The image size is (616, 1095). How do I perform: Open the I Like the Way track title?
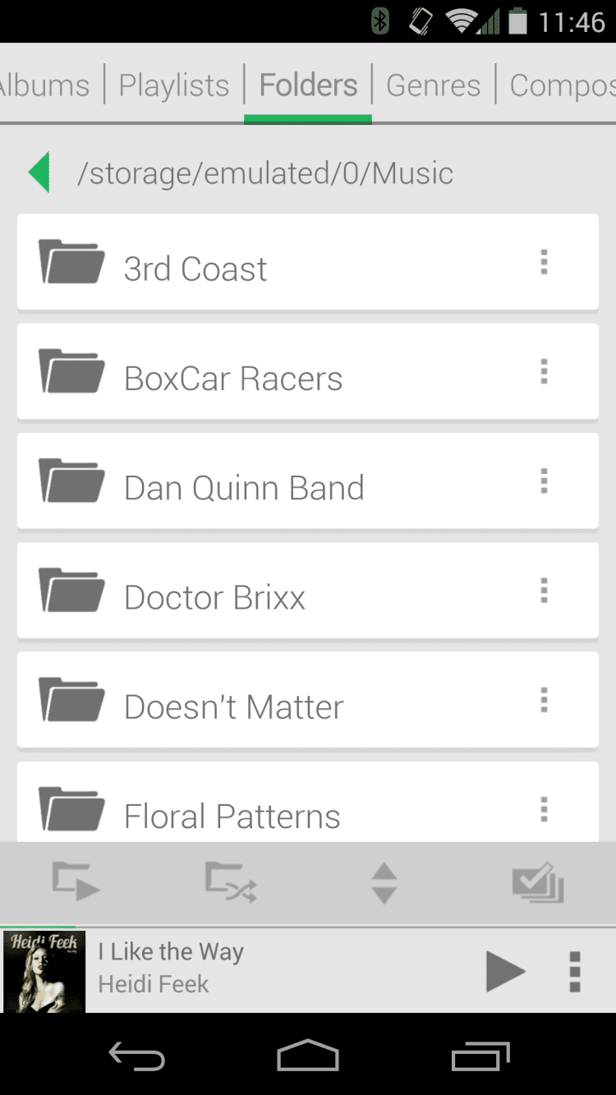[171, 952]
